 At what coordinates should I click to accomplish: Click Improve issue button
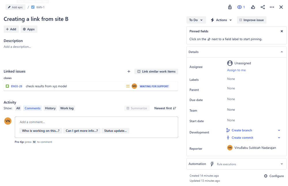(x=251, y=20)
